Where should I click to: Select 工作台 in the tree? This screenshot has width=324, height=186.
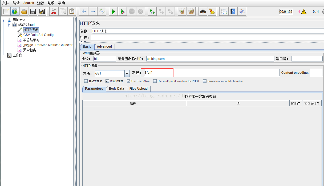[17, 55]
